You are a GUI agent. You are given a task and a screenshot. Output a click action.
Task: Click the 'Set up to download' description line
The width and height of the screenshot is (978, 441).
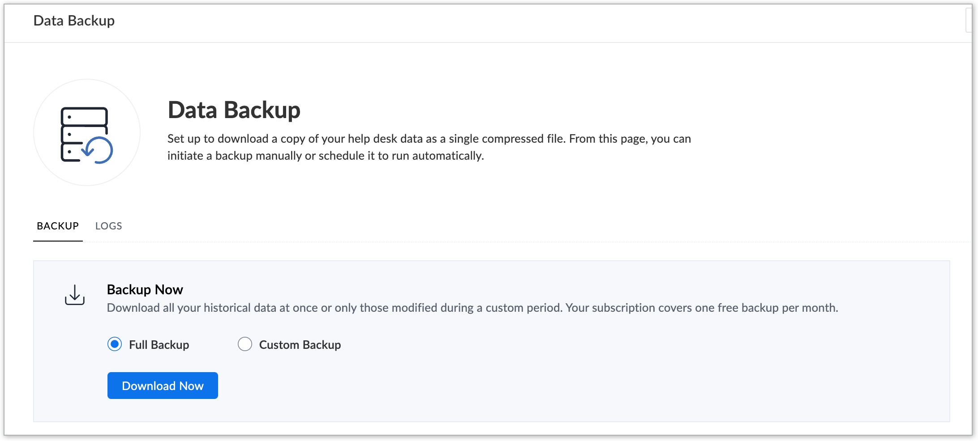[429, 139]
